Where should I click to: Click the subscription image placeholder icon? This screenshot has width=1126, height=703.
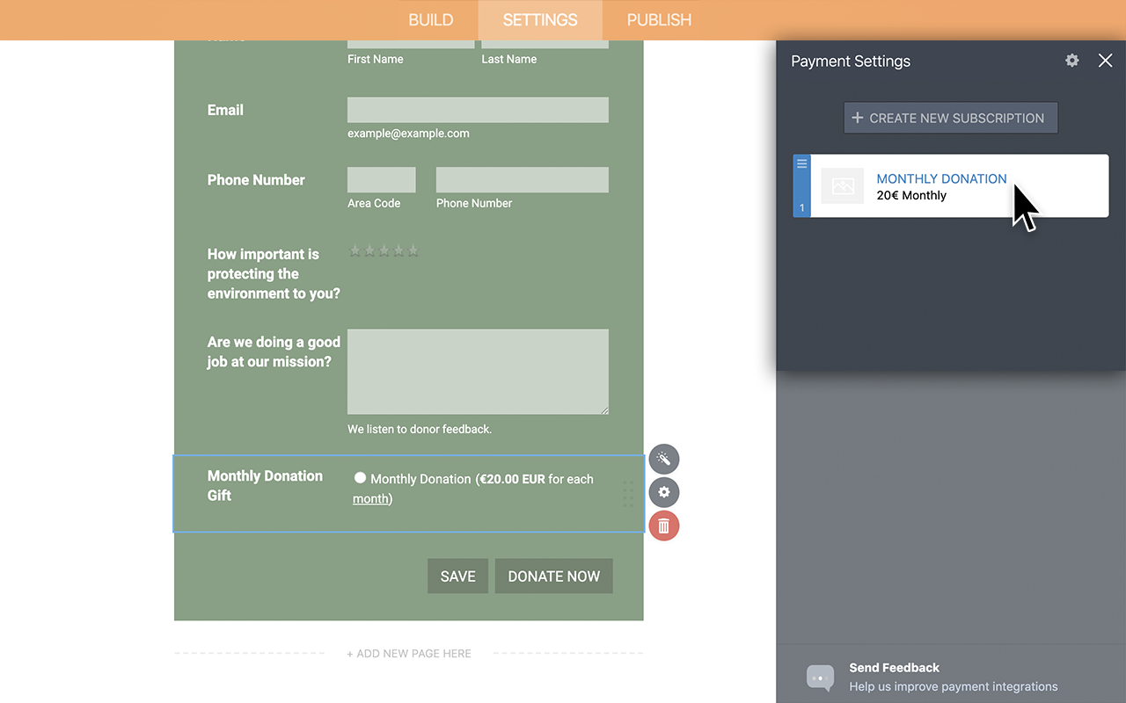coord(842,185)
